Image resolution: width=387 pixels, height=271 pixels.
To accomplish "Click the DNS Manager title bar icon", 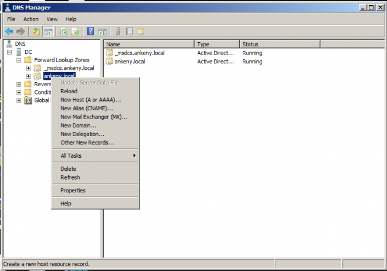I will (8, 8).
